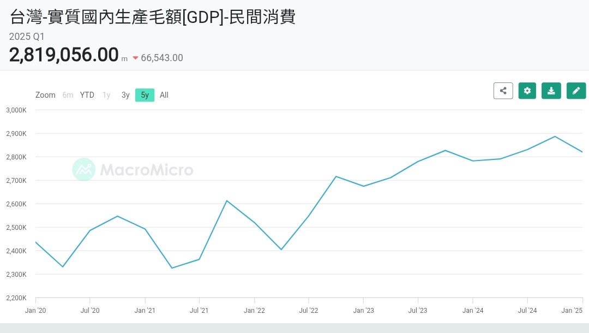589x333 pixels.
Task: Set zoom range to 1y
Action: click(x=106, y=95)
